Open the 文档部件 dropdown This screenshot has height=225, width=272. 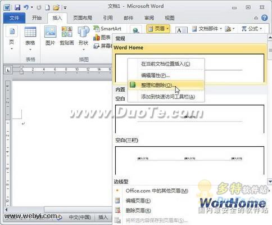pos(207,29)
